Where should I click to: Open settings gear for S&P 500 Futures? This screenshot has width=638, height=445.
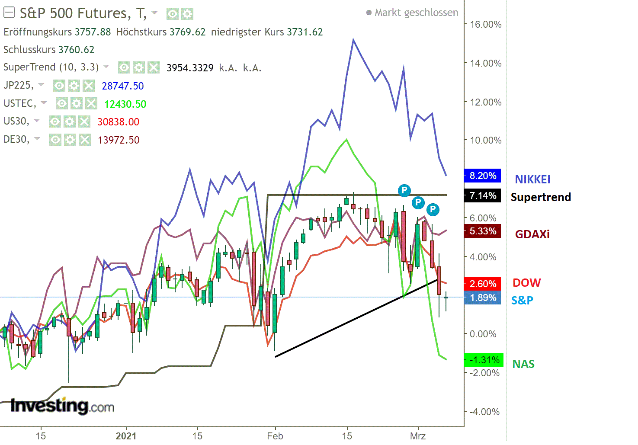[187, 14]
